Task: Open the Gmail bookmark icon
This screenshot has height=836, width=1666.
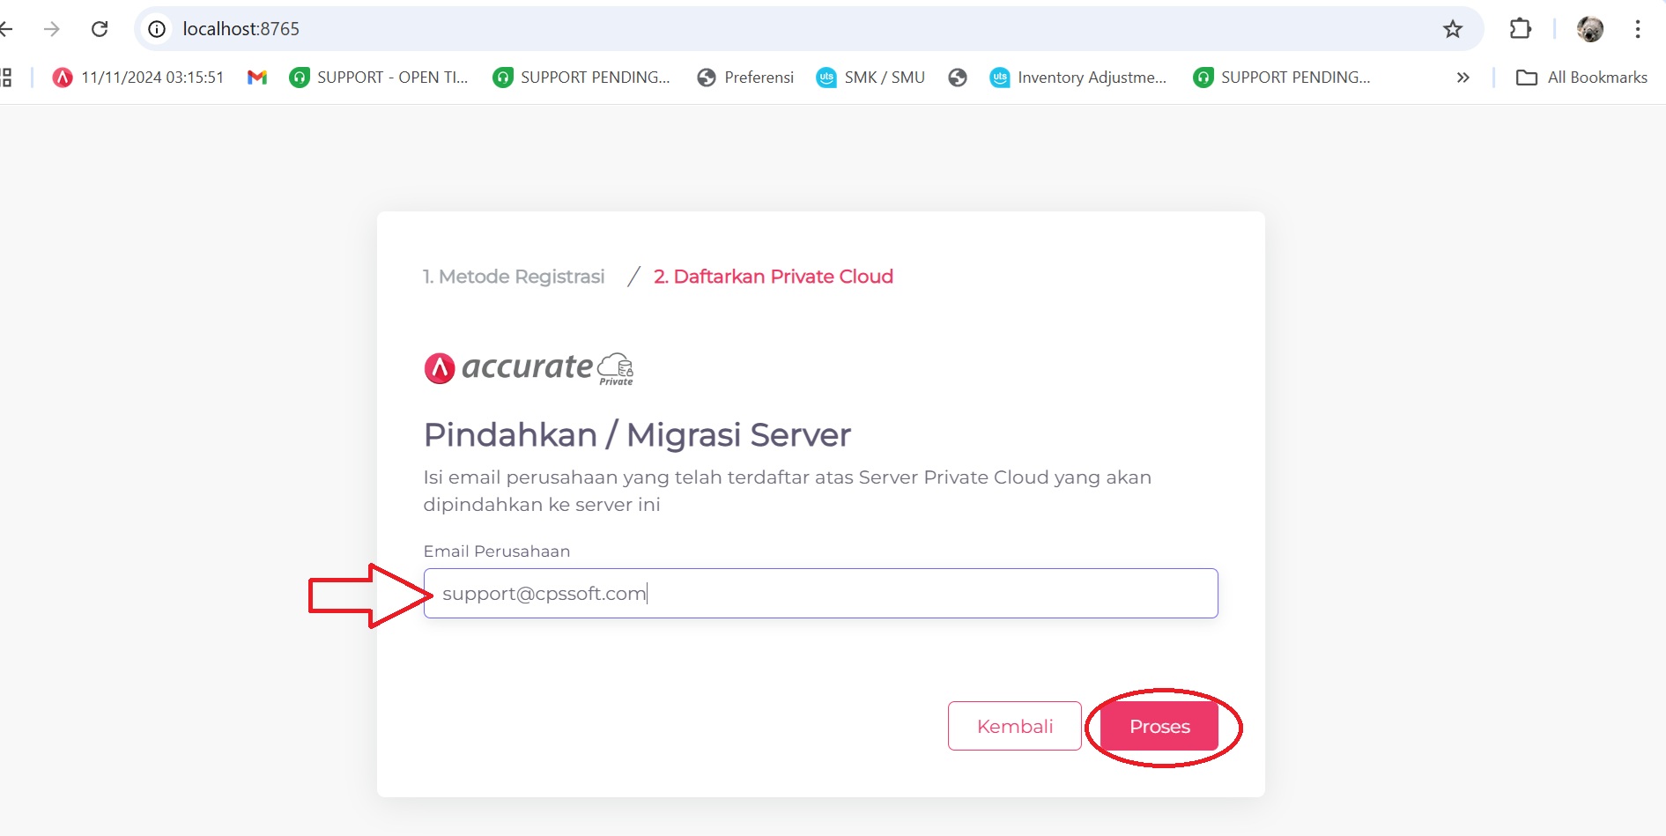Action: click(256, 78)
